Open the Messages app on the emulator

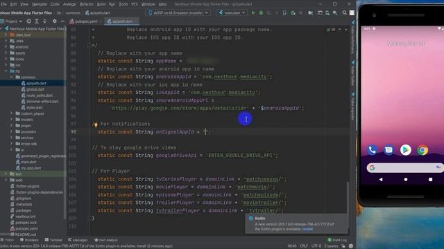pyautogui.click(x=388, y=150)
